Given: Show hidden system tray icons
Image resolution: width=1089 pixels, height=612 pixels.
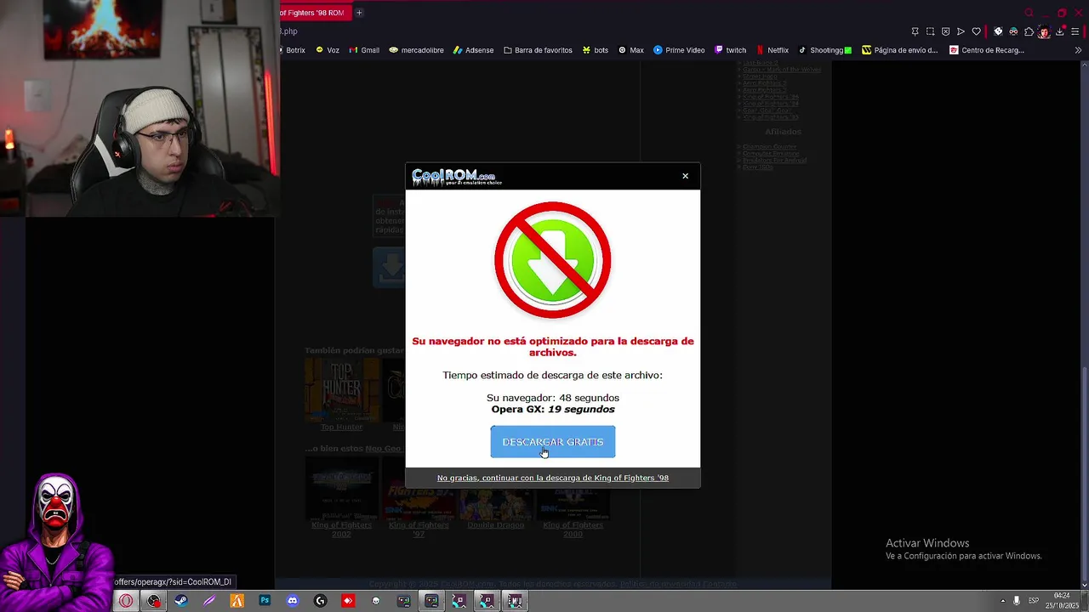Looking at the screenshot, I should coord(1002,601).
